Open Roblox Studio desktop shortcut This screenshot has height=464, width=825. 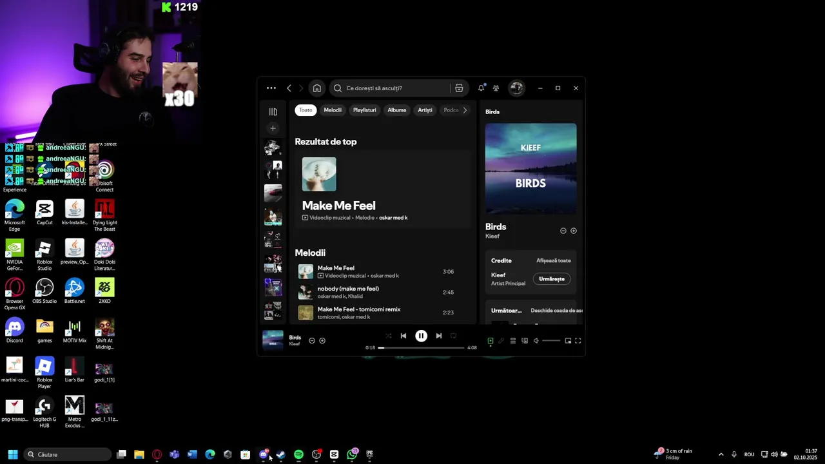pyautogui.click(x=44, y=255)
